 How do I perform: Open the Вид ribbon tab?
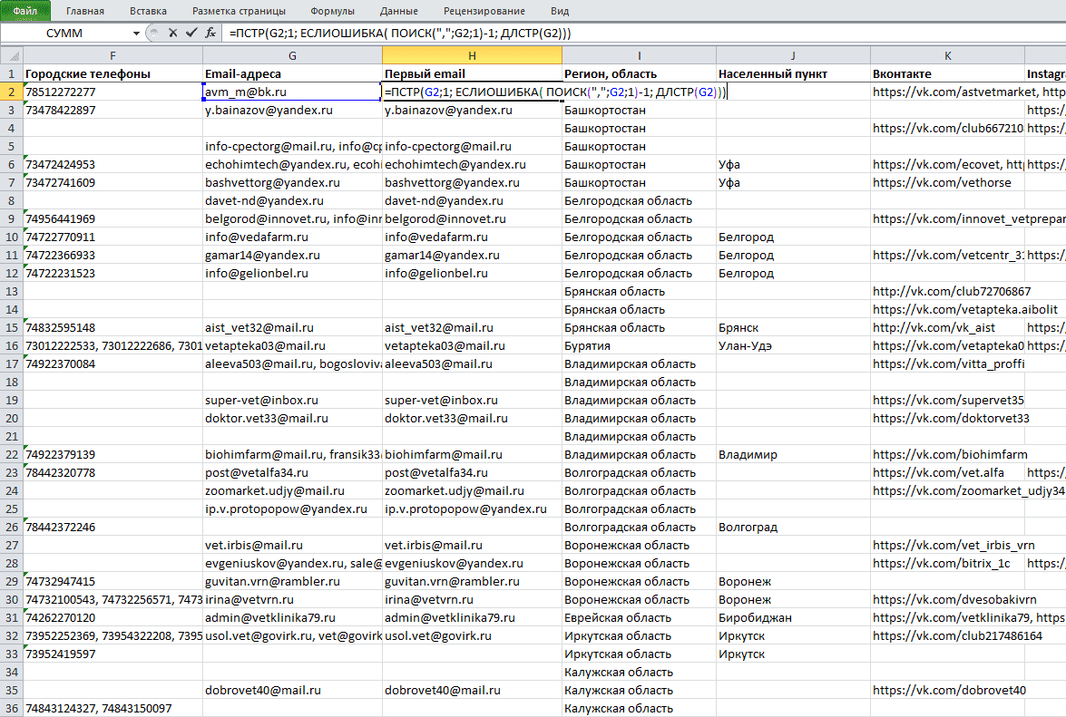click(560, 11)
